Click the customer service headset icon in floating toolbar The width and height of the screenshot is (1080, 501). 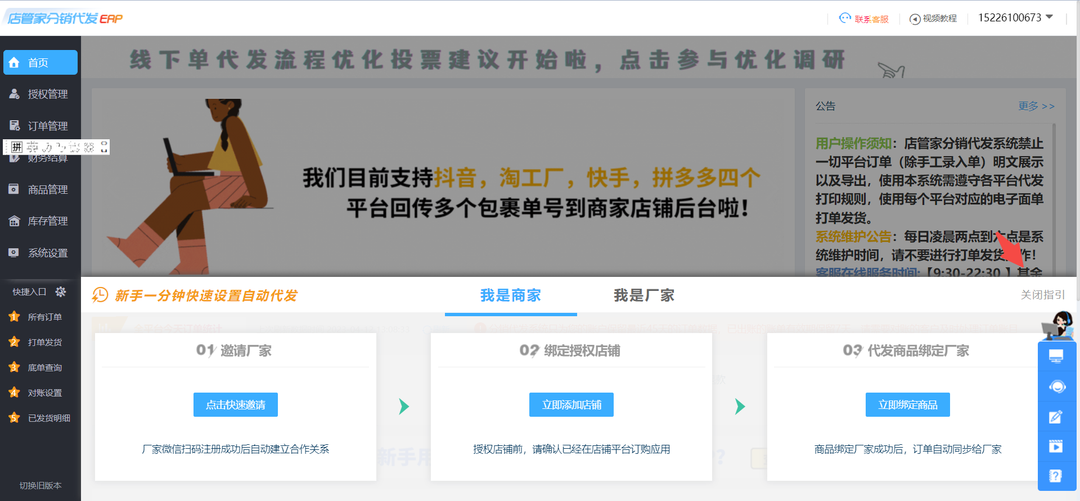coord(1057,386)
